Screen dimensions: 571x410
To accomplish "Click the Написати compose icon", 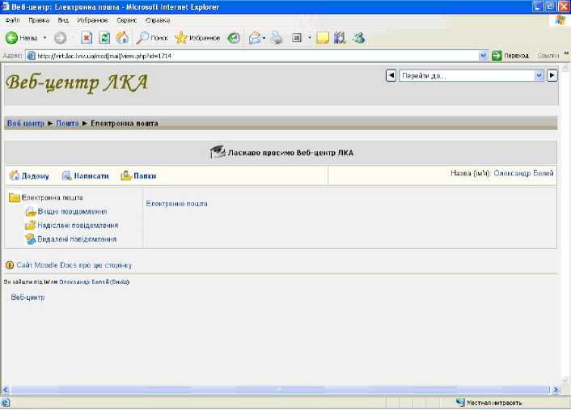I will click(x=66, y=175).
